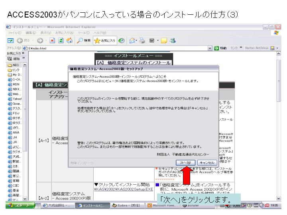287x215 pixels.
Task: Open the お気に入り(A) menu
Action: [64, 33]
